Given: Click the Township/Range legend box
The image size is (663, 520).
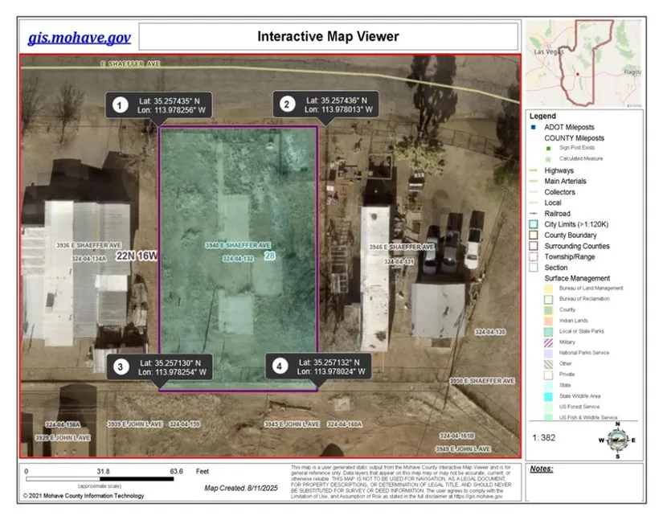Looking at the screenshot, I should tap(534, 257).
